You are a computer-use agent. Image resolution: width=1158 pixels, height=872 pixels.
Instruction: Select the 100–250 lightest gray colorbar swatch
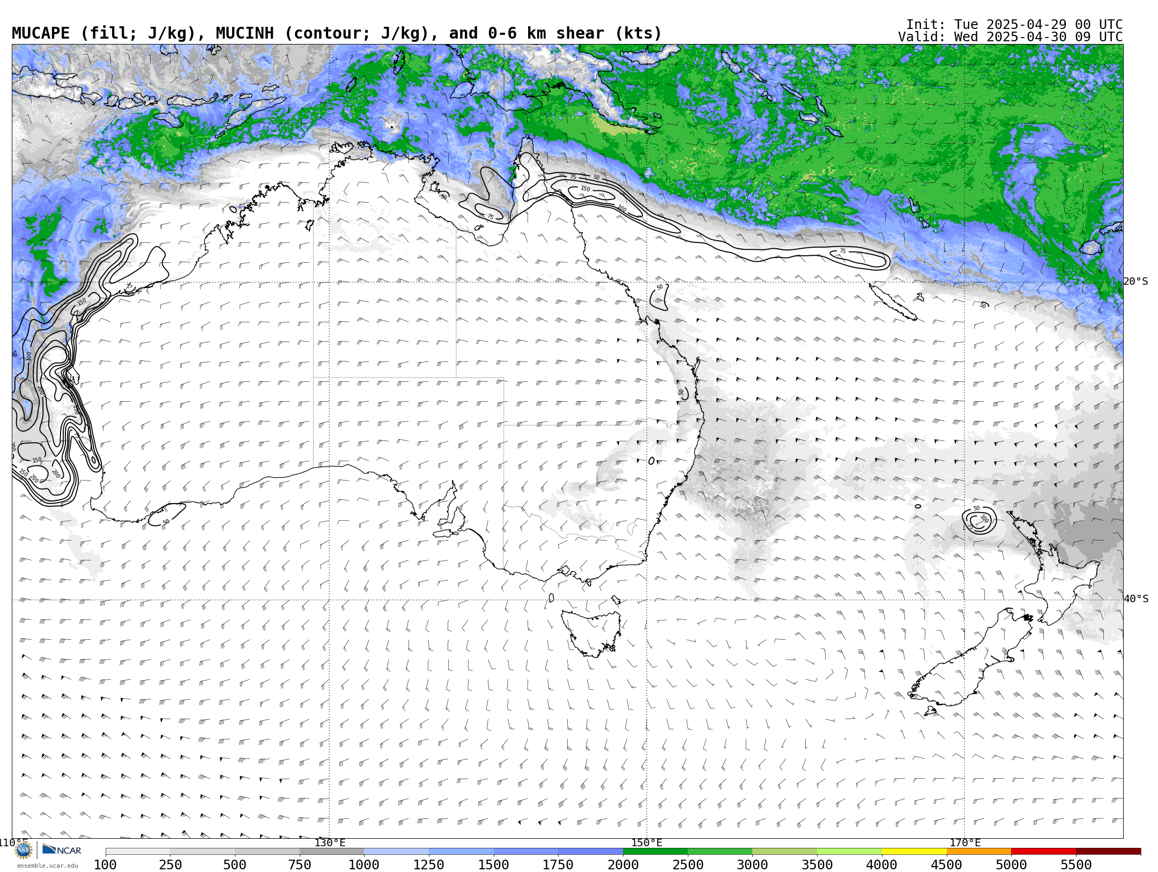[x=138, y=852]
